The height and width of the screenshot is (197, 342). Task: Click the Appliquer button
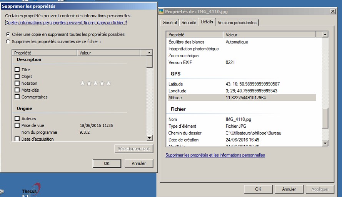tap(320, 189)
